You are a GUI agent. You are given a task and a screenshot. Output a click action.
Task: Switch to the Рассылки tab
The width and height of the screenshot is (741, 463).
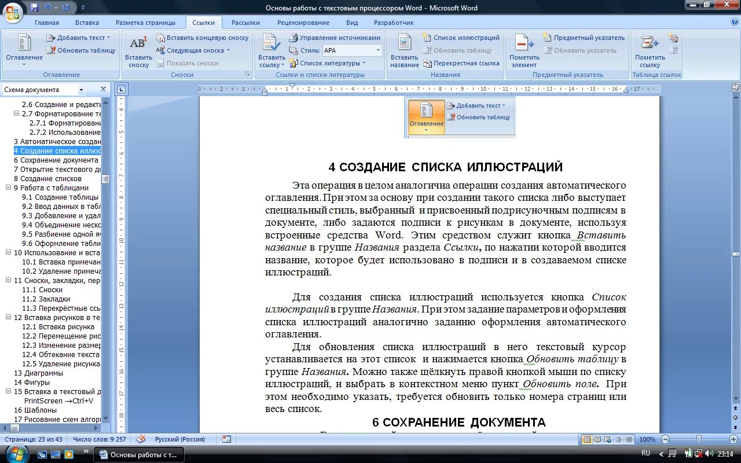(x=245, y=23)
